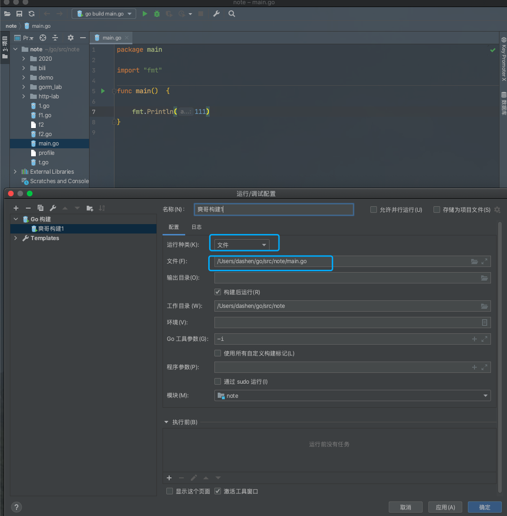Click the 确定 button
This screenshot has height=516, width=507.
pos(484,507)
